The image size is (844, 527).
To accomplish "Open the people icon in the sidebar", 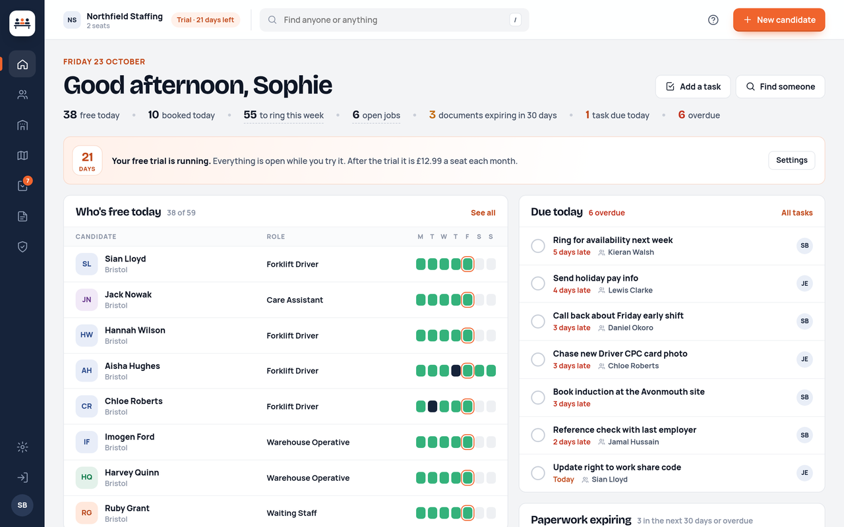I will pos(22,94).
